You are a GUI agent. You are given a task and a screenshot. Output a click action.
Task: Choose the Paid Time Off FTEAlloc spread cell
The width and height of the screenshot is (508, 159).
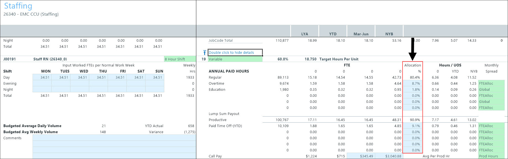coord(493,126)
